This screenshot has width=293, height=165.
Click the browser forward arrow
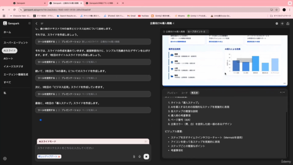[9, 10]
